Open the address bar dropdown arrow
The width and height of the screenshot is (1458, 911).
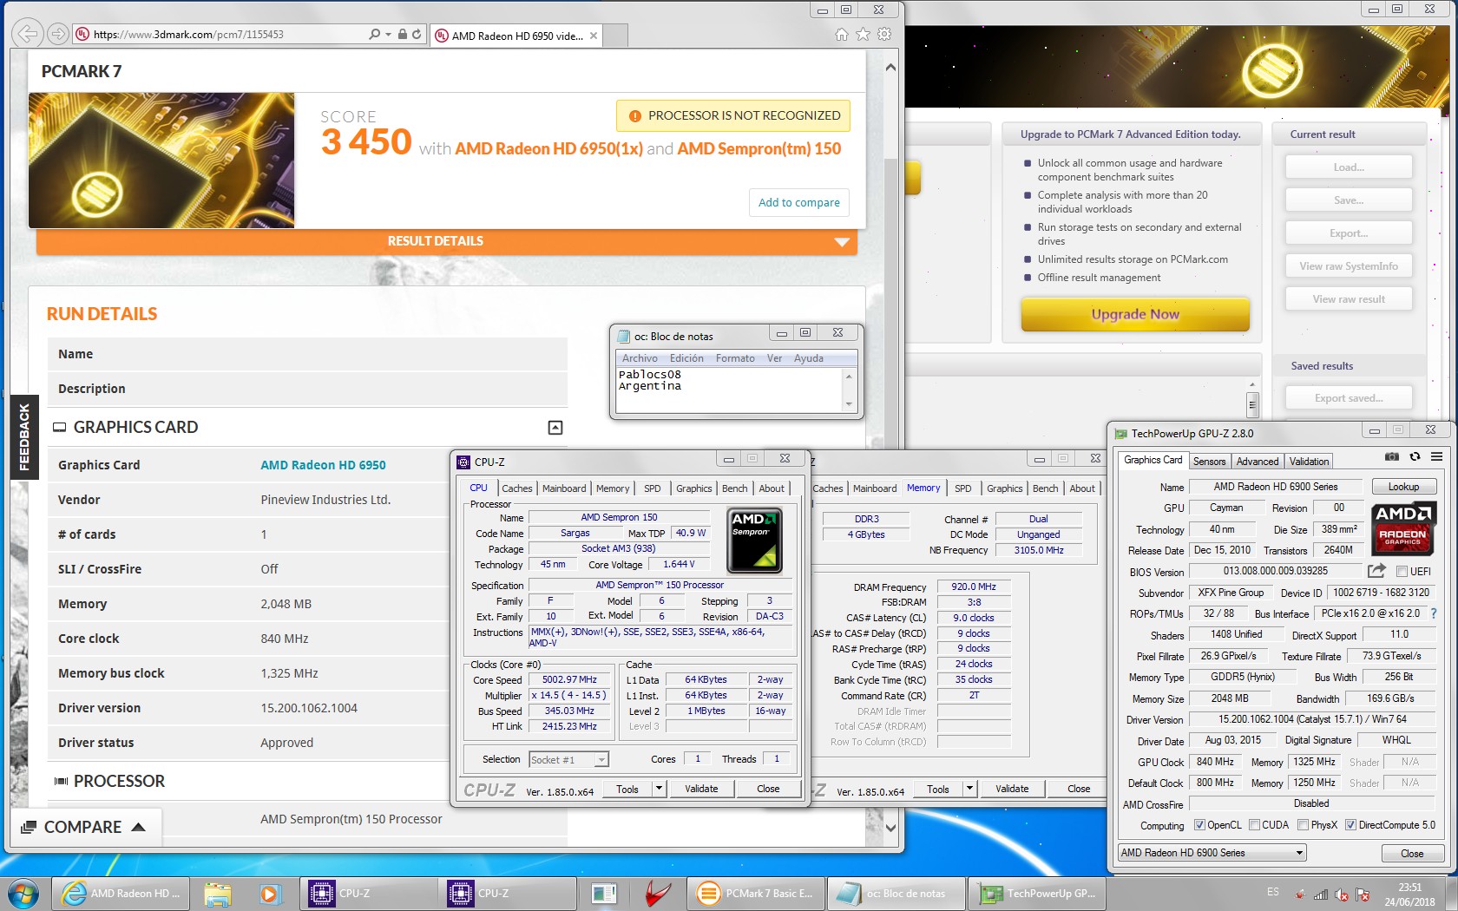[x=389, y=35]
